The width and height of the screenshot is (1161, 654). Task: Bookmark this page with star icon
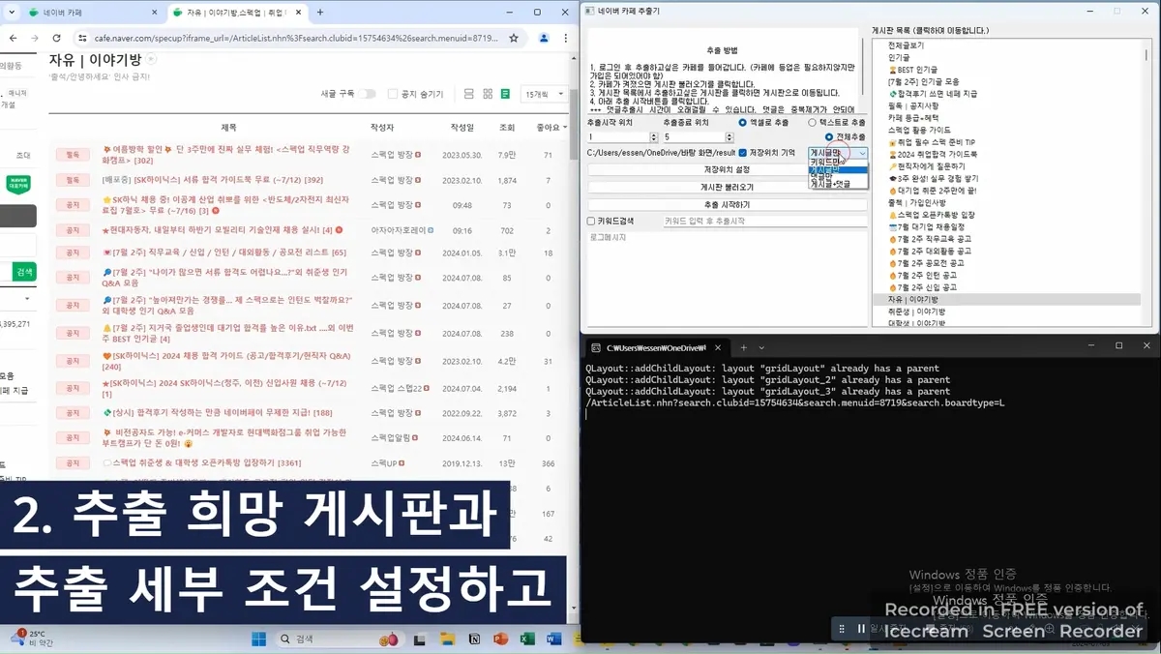point(514,38)
